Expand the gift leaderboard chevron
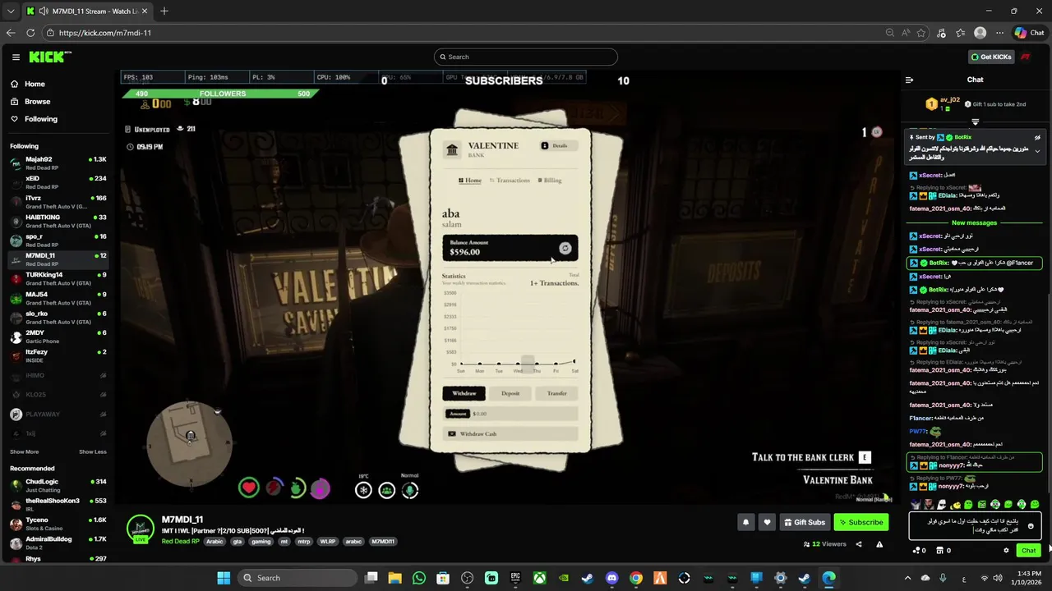The height and width of the screenshot is (591, 1052). click(x=976, y=121)
